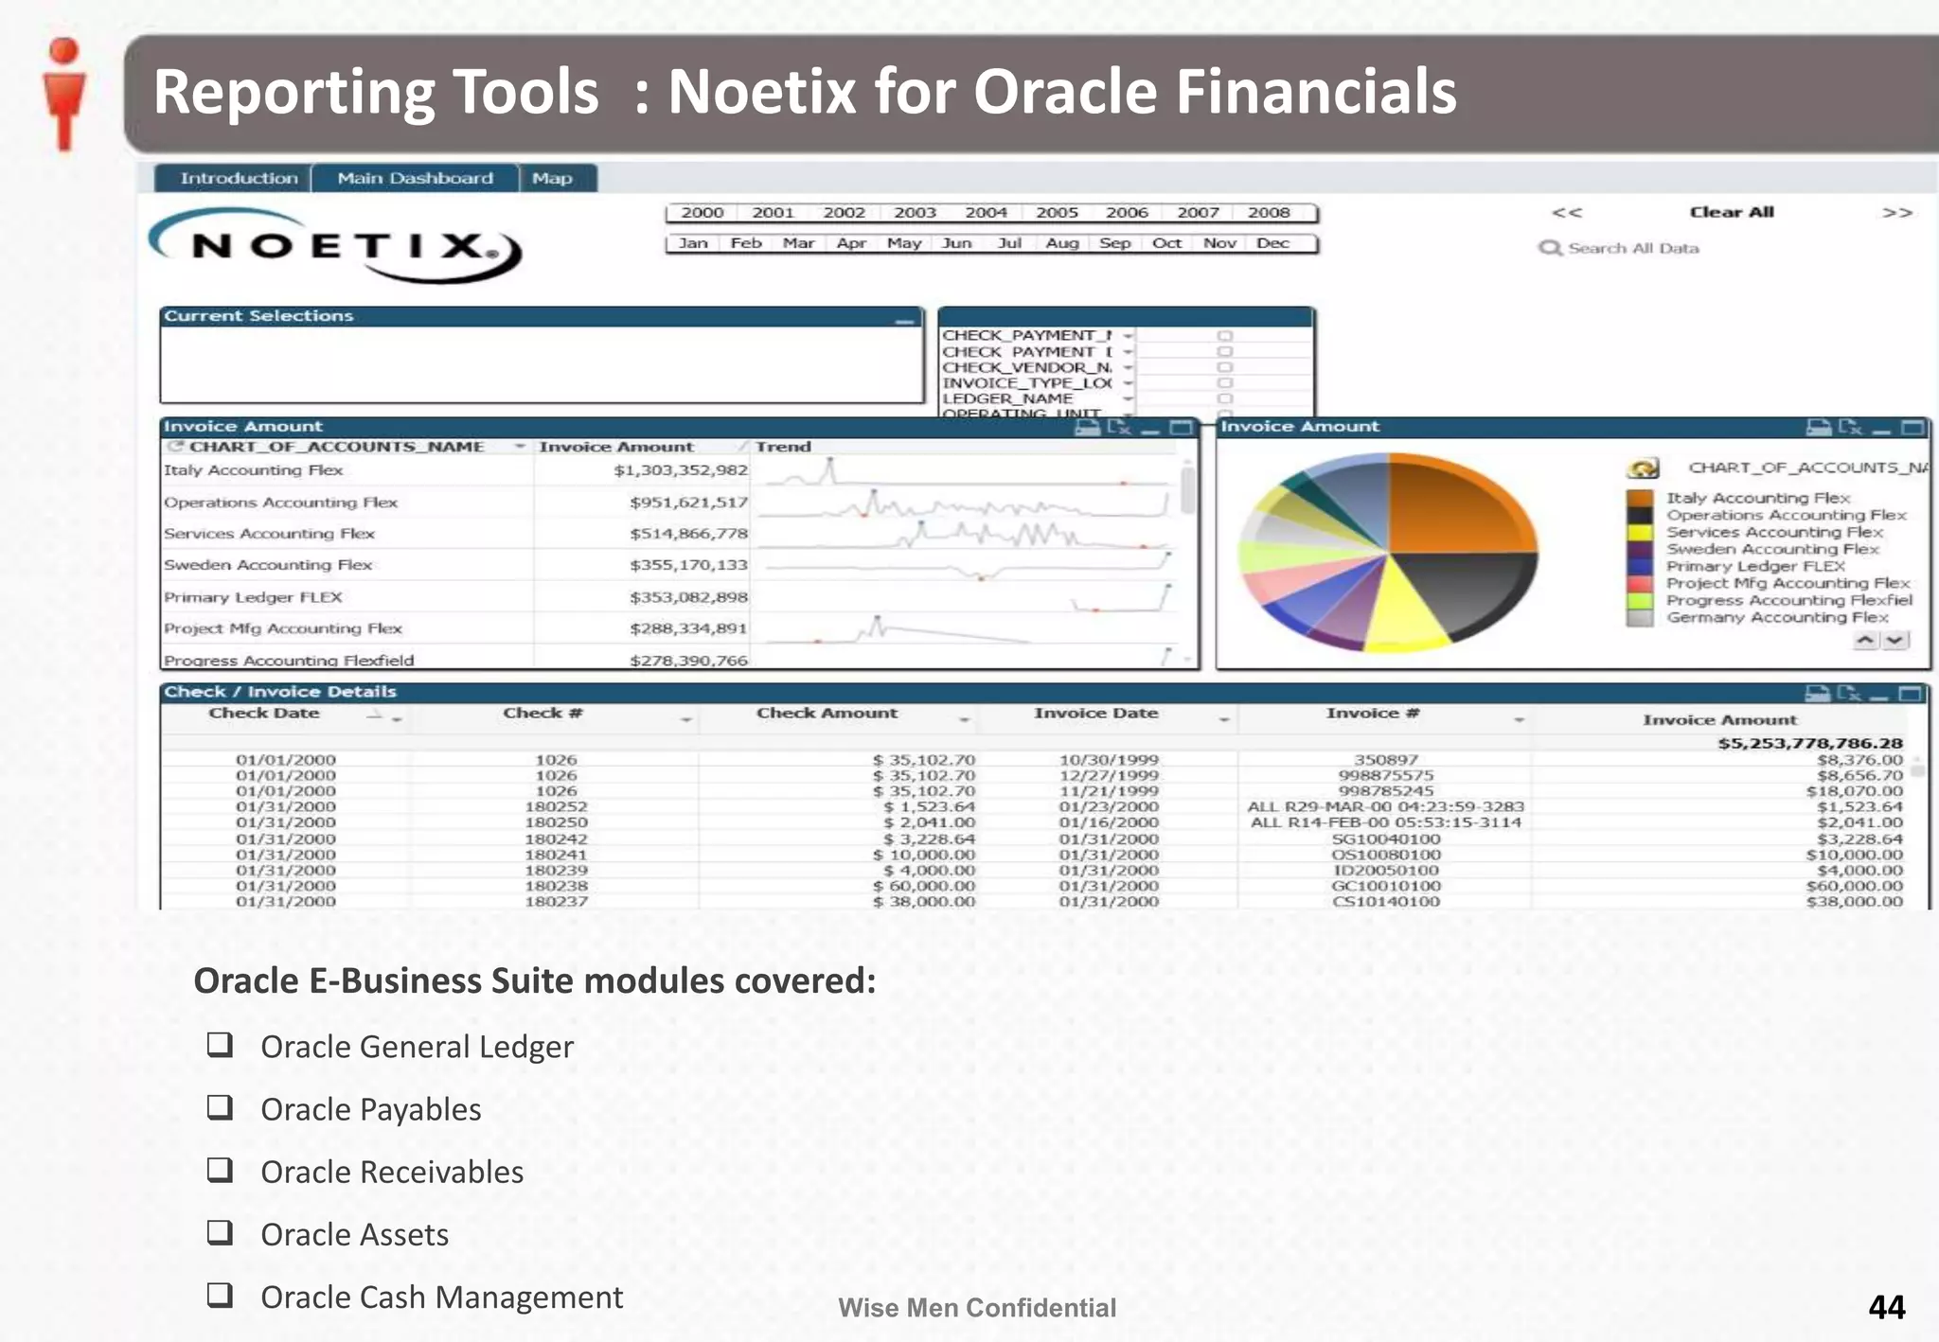
Task: Click Services Accounting Flex yellow legend swatch
Action: coord(1640,532)
